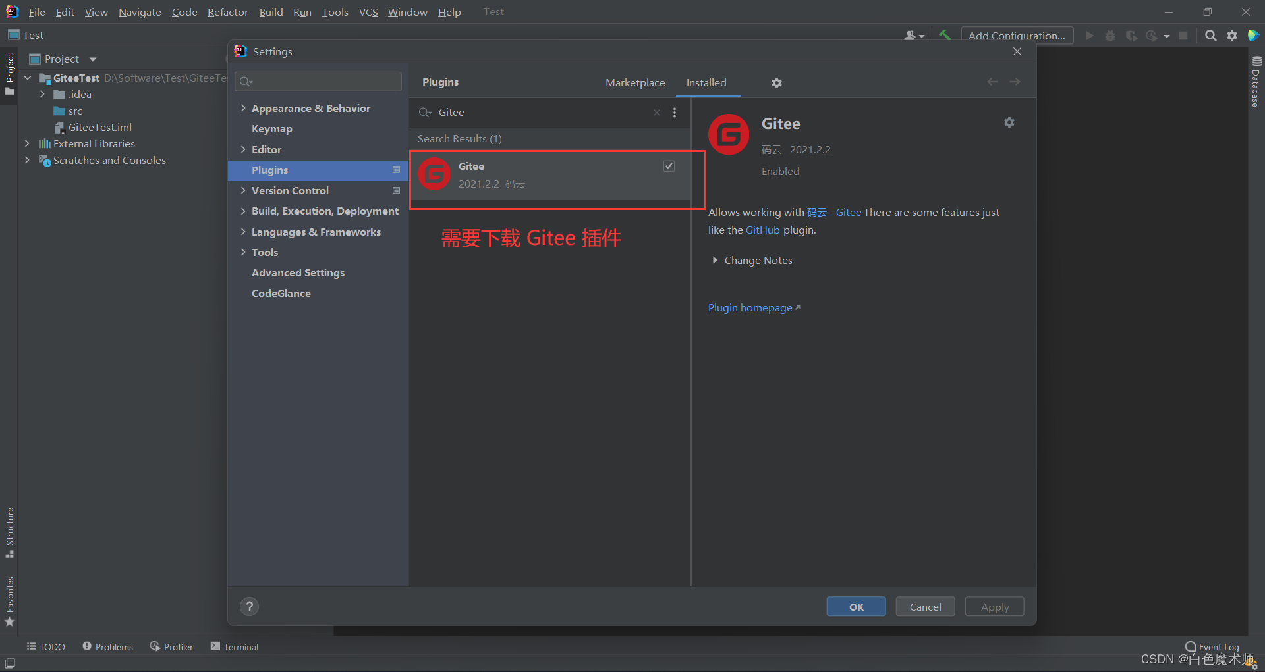Navigate forward in Settings with right arrow
The height and width of the screenshot is (672, 1265).
(x=1015, y=82)
